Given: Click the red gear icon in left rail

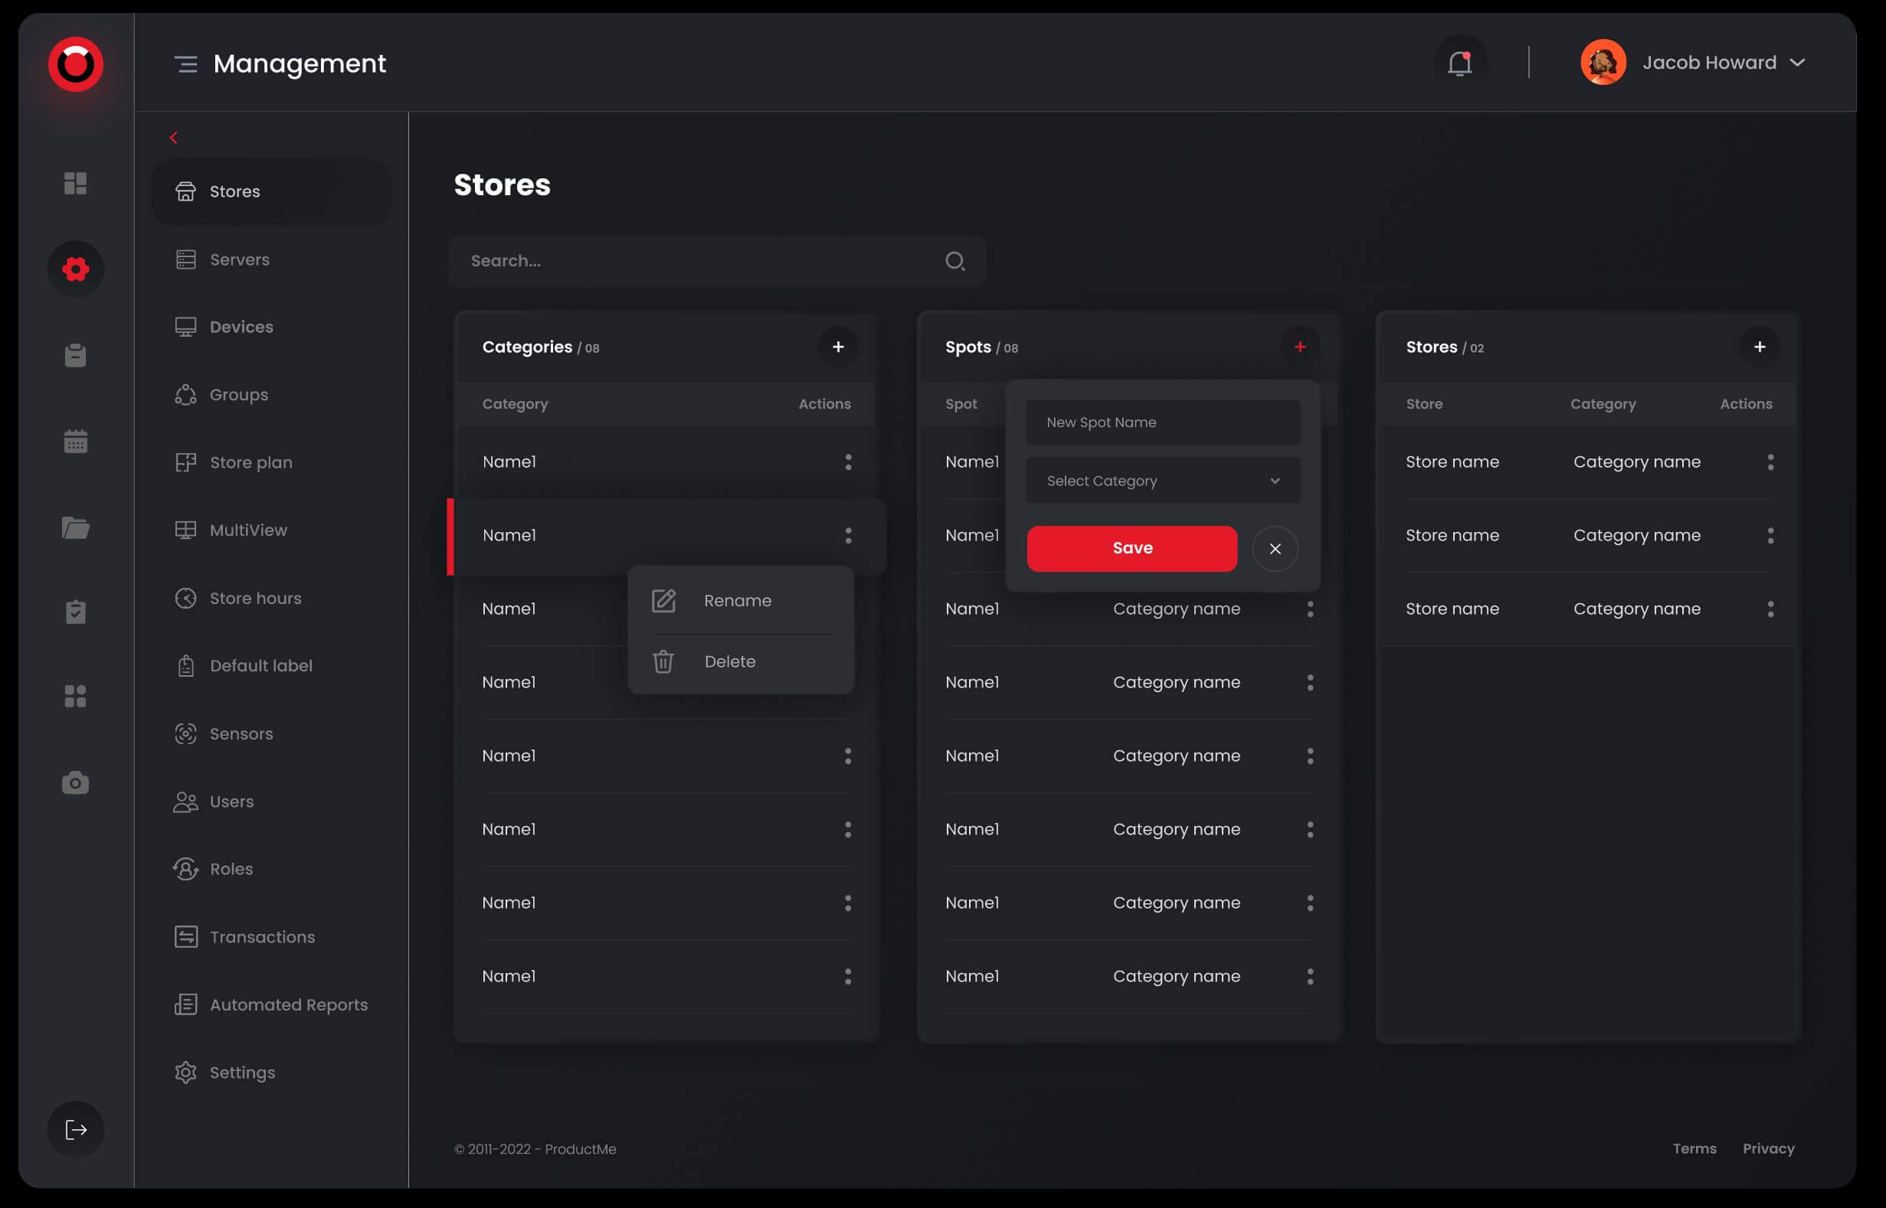Looking at the screenshot, I should (x=75, y=269).
